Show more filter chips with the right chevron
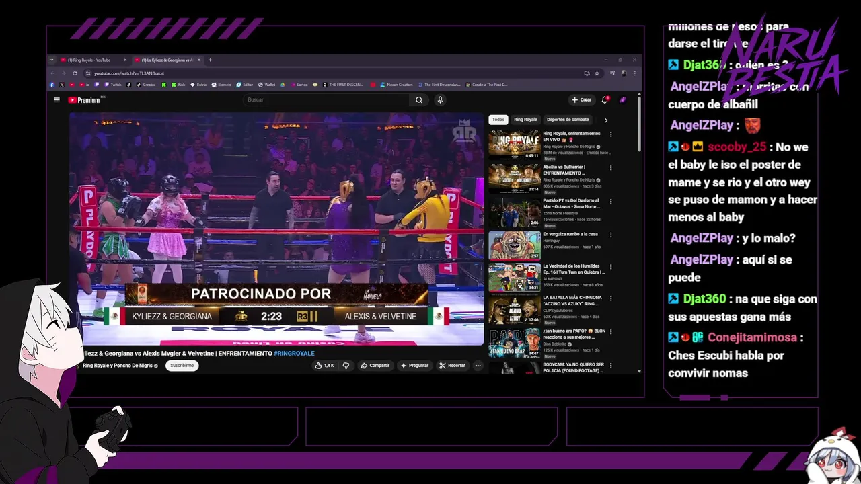 tap(605, 120)
